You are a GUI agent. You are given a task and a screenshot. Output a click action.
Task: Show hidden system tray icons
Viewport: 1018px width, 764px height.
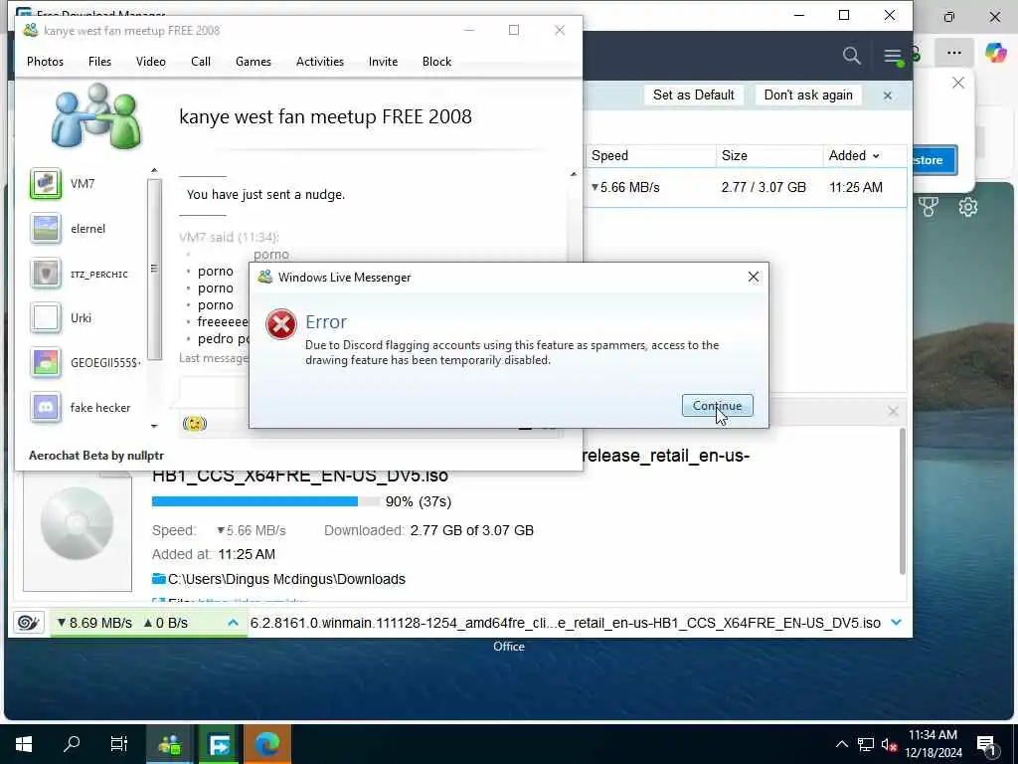pyautogui.click(x=841, y=744)
